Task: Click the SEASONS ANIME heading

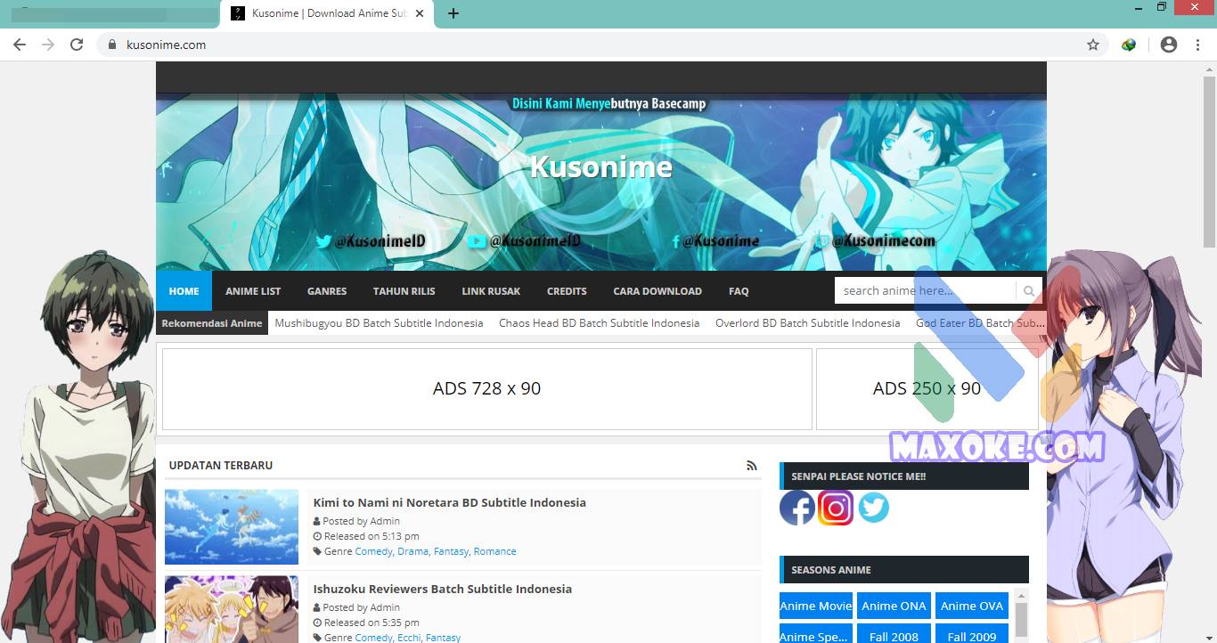Action: tap(831, 570)
